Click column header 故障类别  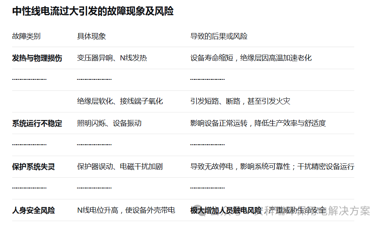(26, 36)
